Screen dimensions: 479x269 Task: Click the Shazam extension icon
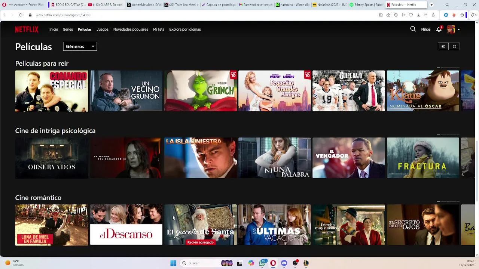click(x=446, y=15)
